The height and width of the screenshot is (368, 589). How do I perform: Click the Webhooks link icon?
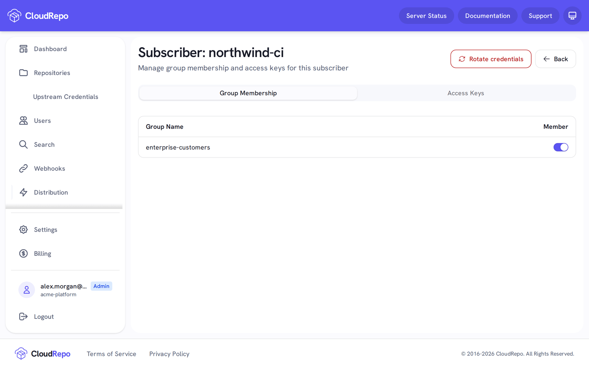[x=24, y=169]
